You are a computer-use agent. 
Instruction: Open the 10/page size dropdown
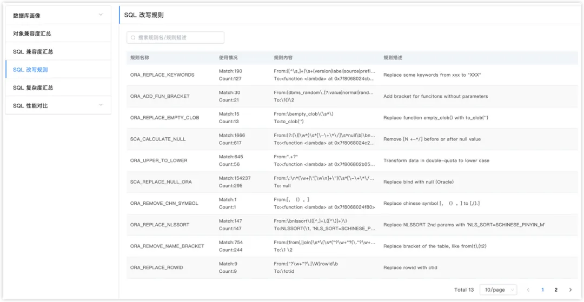[x=499, y=290]
